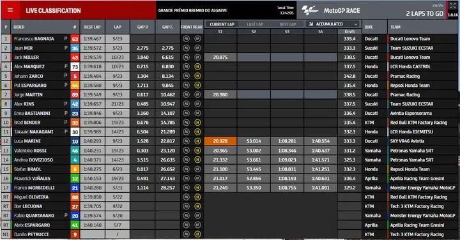Click Zarco's 342.8 top speed
The image size is (460, 240).
click(349, 76)
